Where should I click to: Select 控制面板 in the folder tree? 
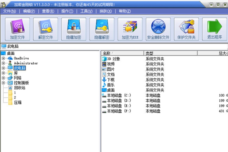pos(21,83)
